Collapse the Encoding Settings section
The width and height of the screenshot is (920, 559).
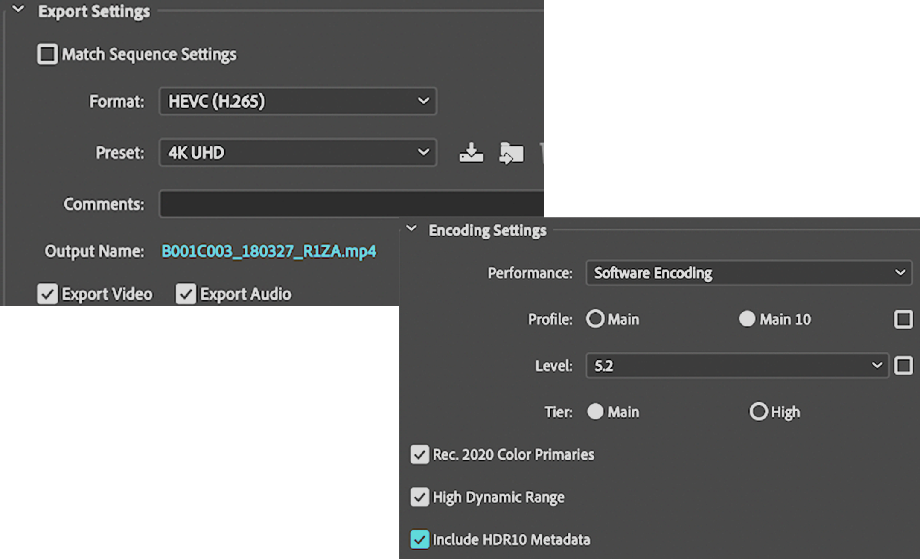point(411,229)
